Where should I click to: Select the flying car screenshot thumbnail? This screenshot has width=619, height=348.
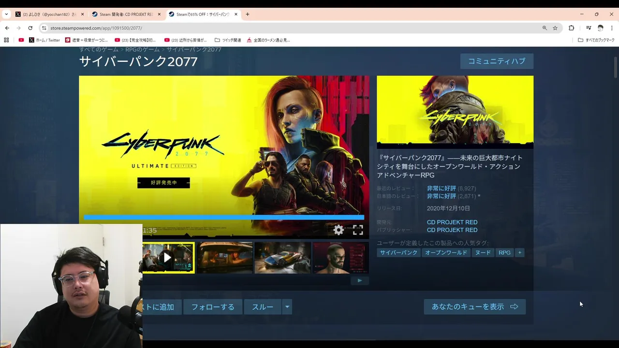[x=282, y=258]
